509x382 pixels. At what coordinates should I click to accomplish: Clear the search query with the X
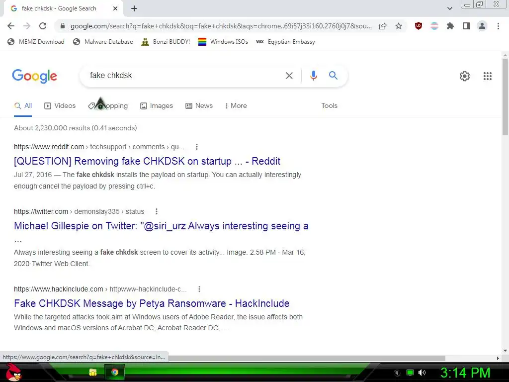(x=289, y=76)
